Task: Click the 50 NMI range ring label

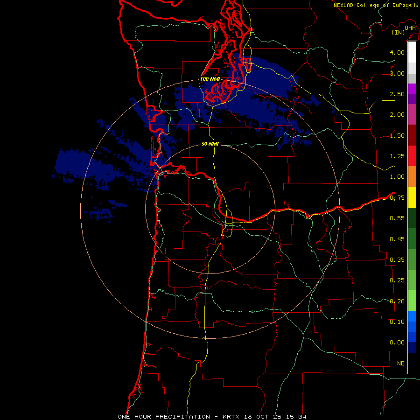Action: tap(210, 144)
